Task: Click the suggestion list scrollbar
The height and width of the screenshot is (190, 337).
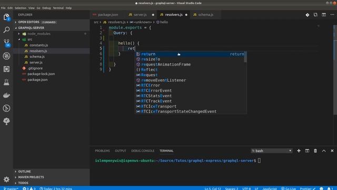Action: click(245, 58)
